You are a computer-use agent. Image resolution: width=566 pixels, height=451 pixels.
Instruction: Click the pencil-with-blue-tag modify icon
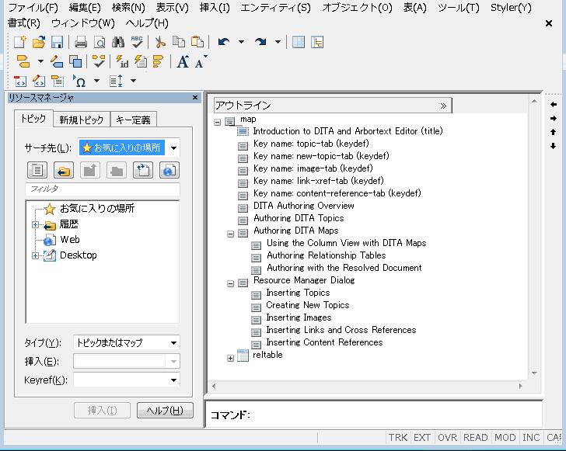pyautogui.click(x=57, y=61)
